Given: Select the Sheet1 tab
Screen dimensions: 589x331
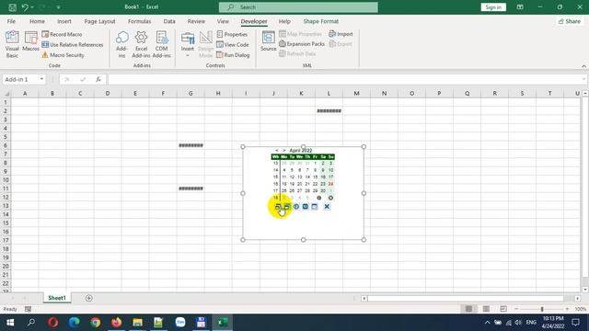Looking at the screenshot, I should point(57,298).
